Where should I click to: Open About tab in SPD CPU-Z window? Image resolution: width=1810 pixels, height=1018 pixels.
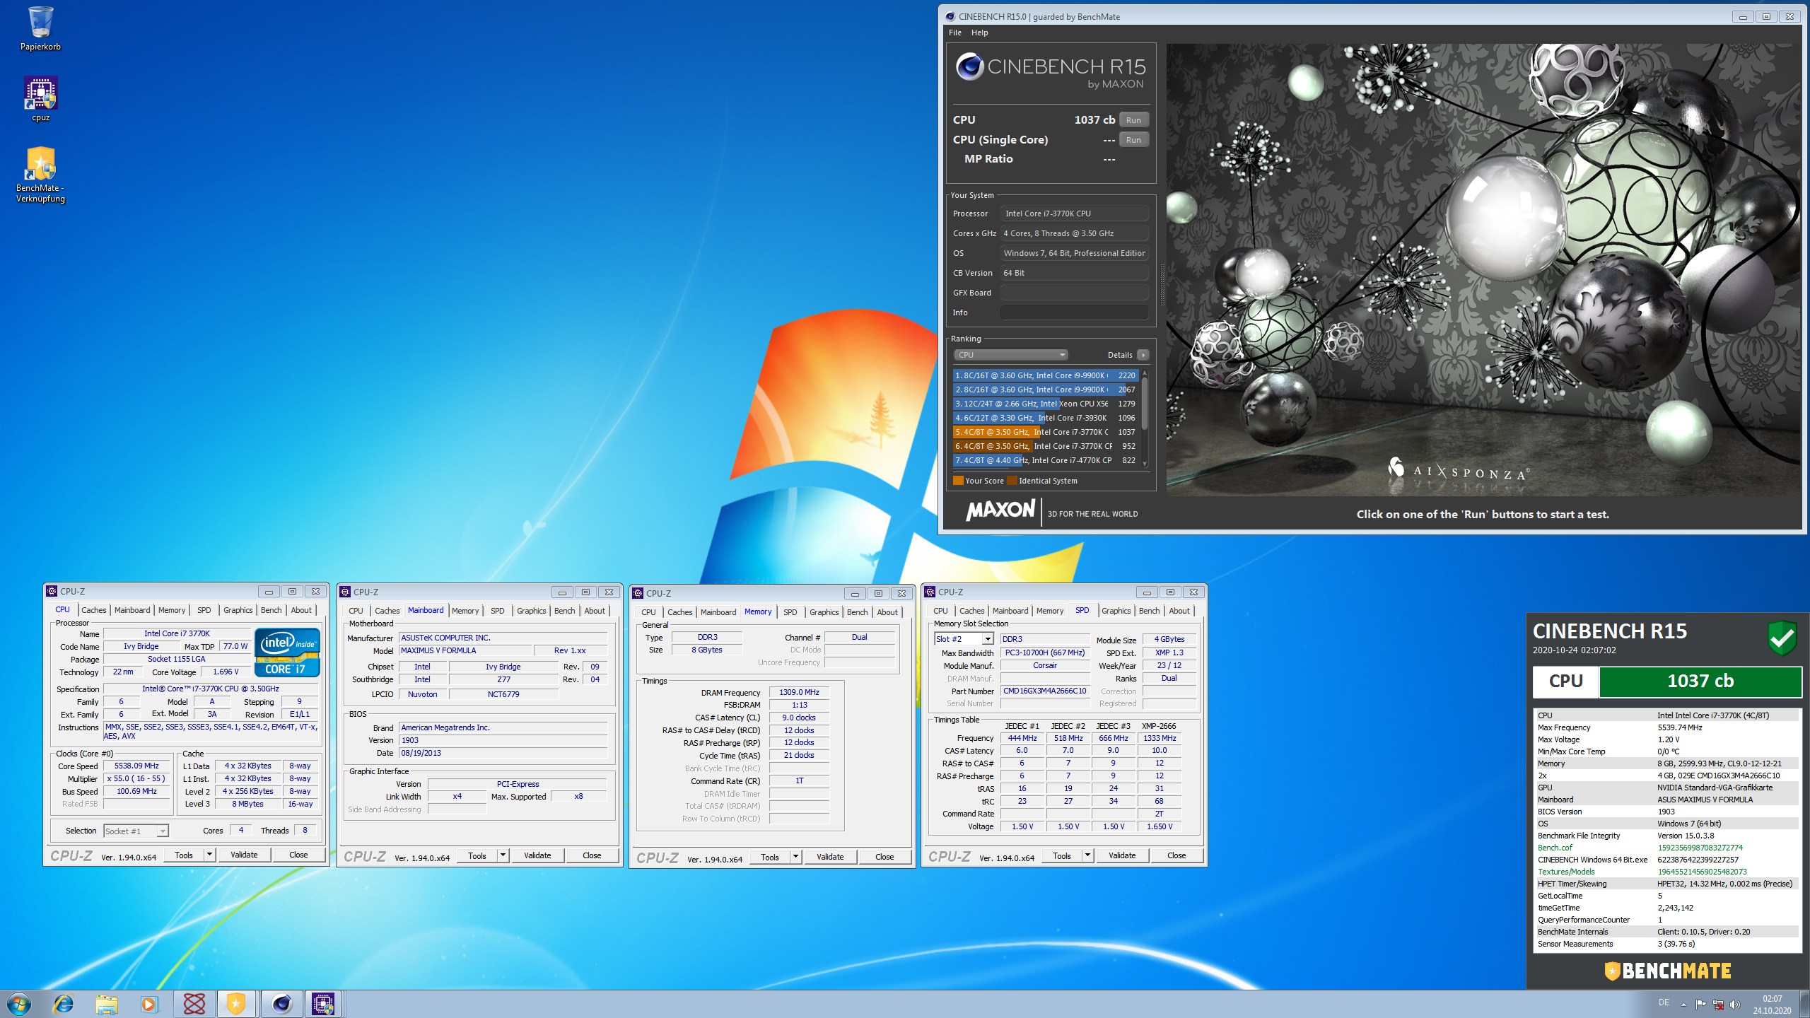(x=1179, y=611)
